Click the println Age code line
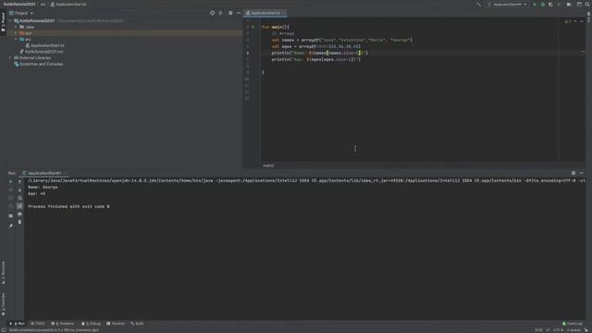This screenshot has width=592, height=333. [x=316, y=59]
